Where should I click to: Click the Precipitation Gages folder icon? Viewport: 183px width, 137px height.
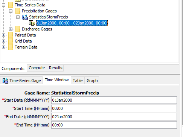(18, 11)
